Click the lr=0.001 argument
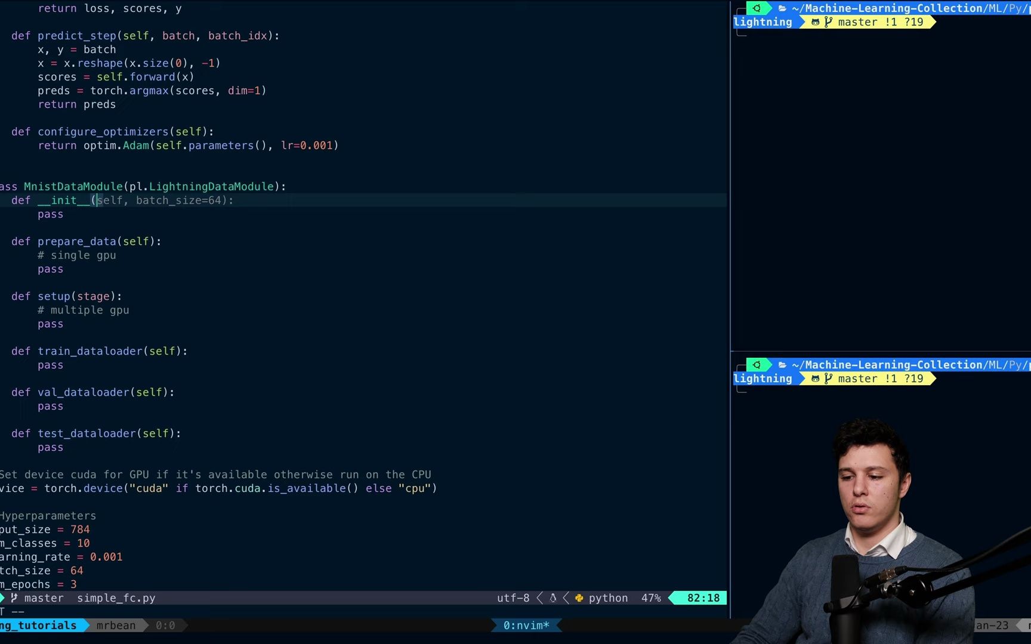The width and height of the screenshot is (1031, 644). tap(307, 145)
